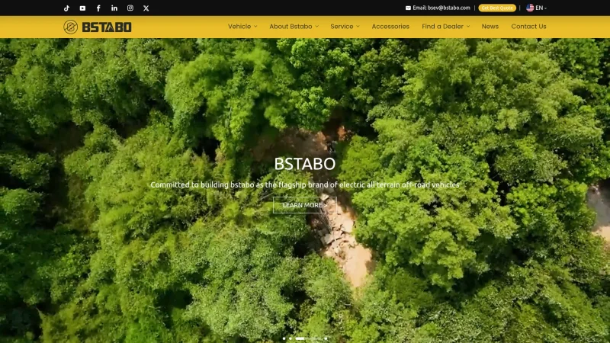Click the US flag icon
610x343 pixels.
pos(530,8)
